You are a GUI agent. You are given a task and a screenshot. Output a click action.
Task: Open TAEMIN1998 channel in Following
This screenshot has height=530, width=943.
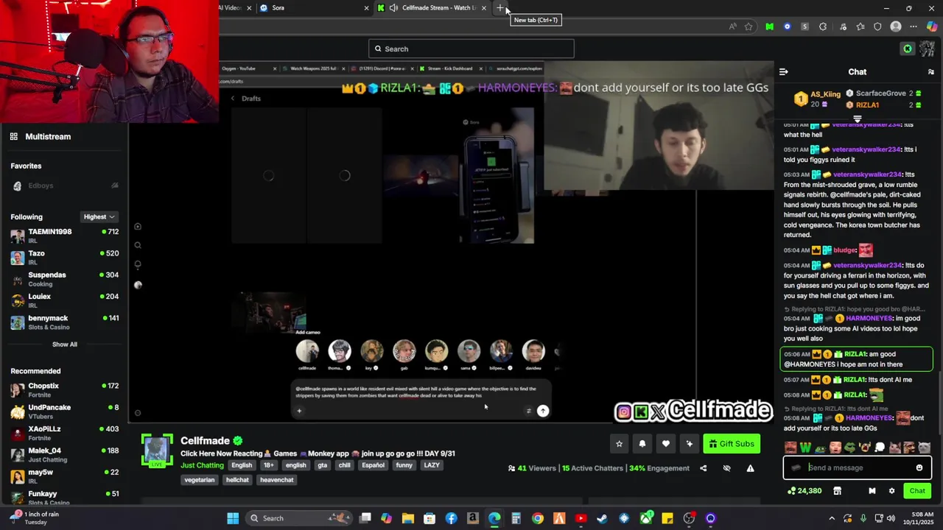coord(65,236)
